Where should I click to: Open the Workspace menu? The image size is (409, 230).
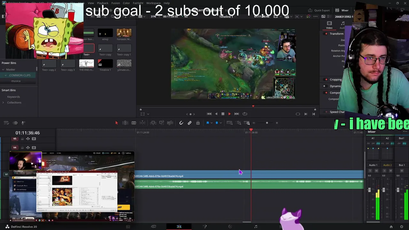point(153,3)
